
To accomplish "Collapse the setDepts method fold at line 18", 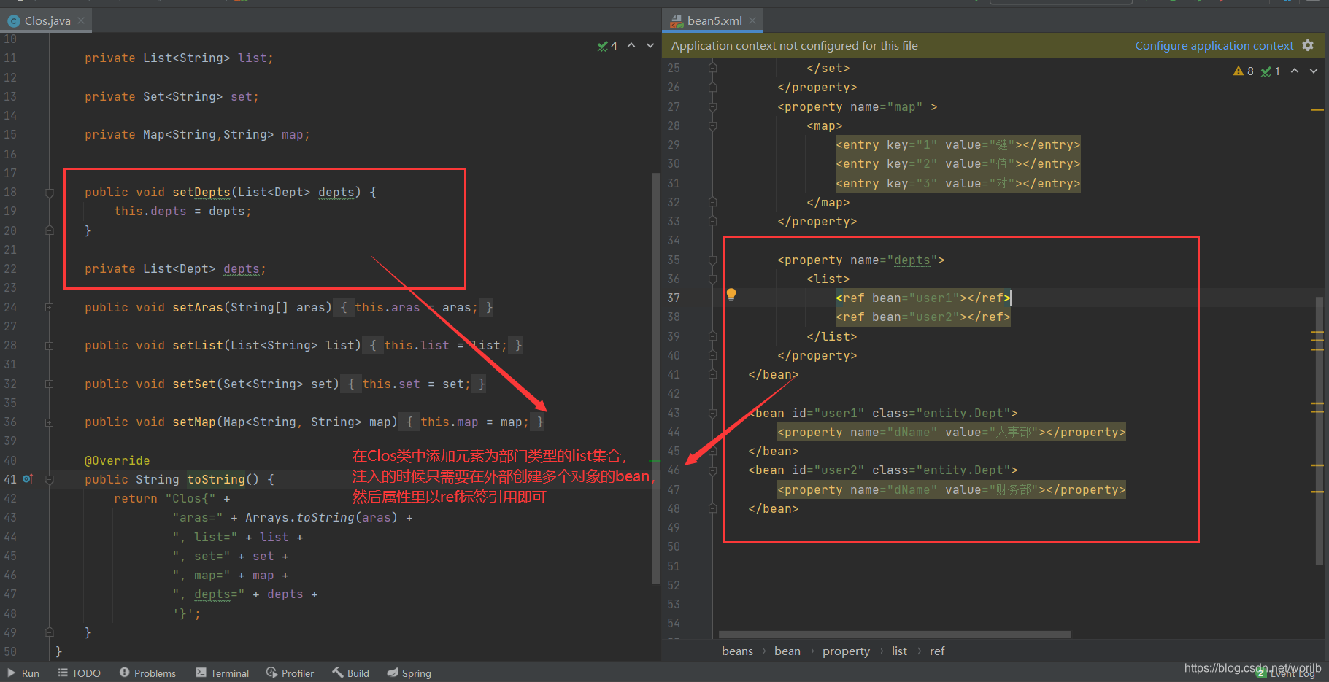I will pyautogui.click(x=49, y=193).
